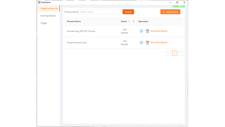Screen dimensions: 225x127
Task: Click the MainPanel app icon in title bar
Action: point(39,2)
